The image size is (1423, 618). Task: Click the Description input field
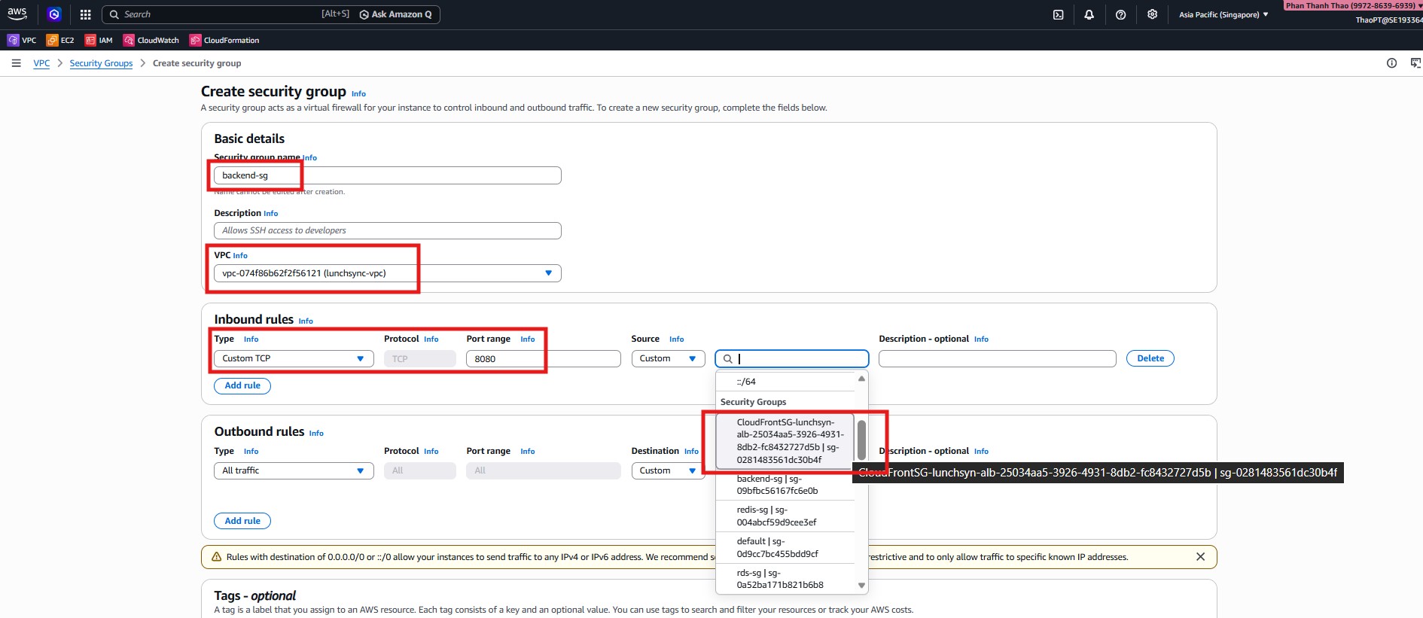pos(387,231)
